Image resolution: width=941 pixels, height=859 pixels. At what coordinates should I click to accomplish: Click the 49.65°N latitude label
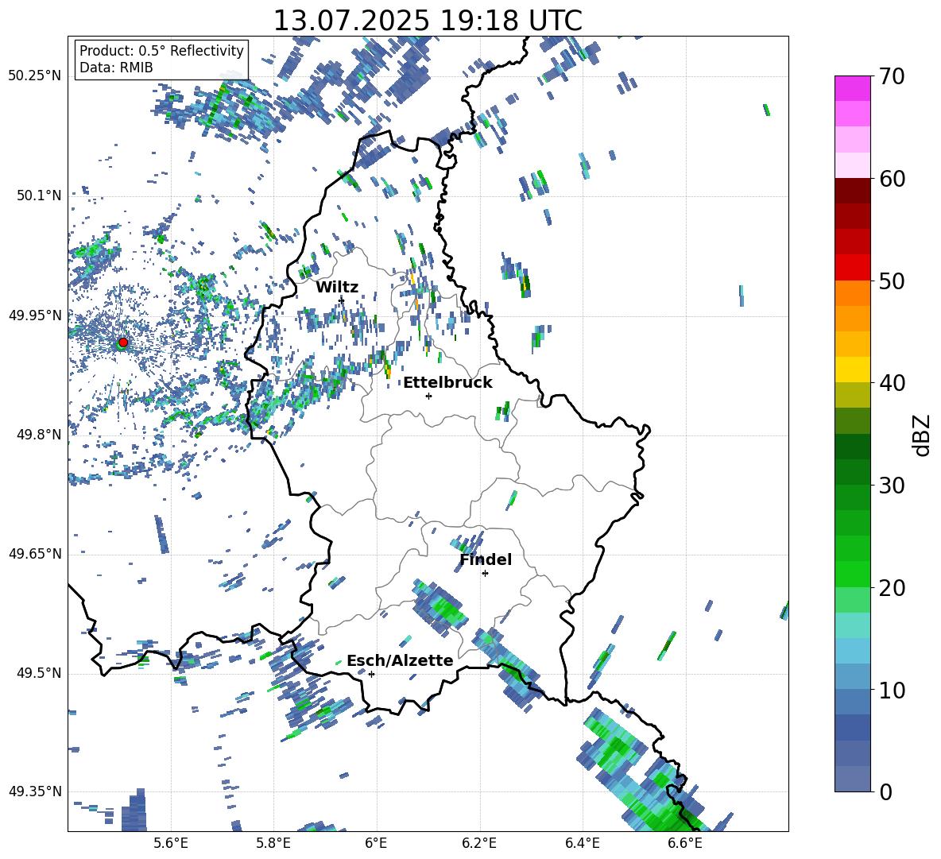[35, 553]
